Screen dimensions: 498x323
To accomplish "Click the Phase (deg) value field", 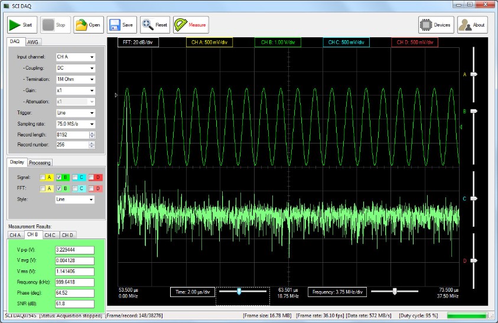I will coord(74,293).
